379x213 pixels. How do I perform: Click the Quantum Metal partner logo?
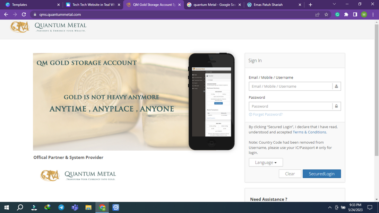tap(78, 175)
